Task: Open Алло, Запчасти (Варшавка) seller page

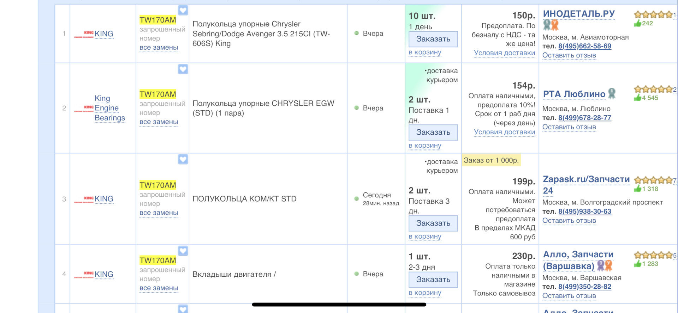Action: (578, 260)
